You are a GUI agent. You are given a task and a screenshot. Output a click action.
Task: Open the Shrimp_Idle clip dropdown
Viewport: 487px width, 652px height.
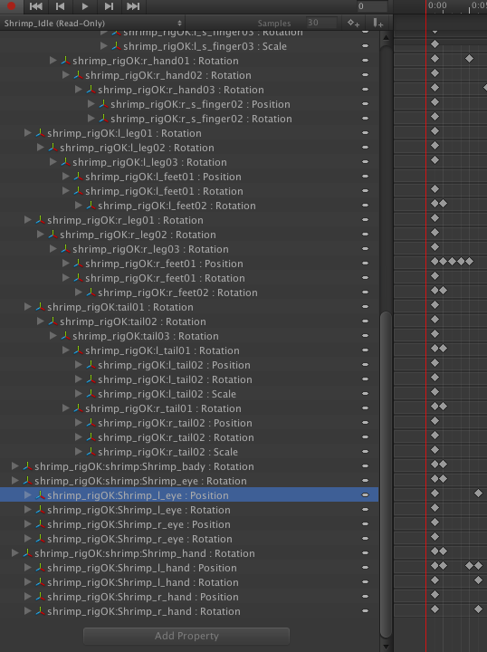pos(93,24)
